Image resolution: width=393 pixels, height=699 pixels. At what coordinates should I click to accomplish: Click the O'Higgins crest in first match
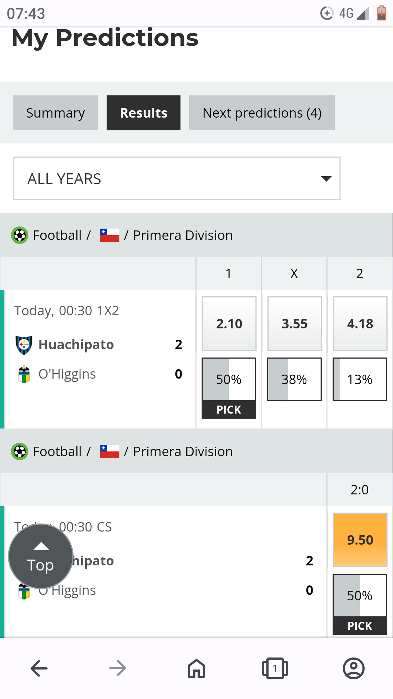24,374
